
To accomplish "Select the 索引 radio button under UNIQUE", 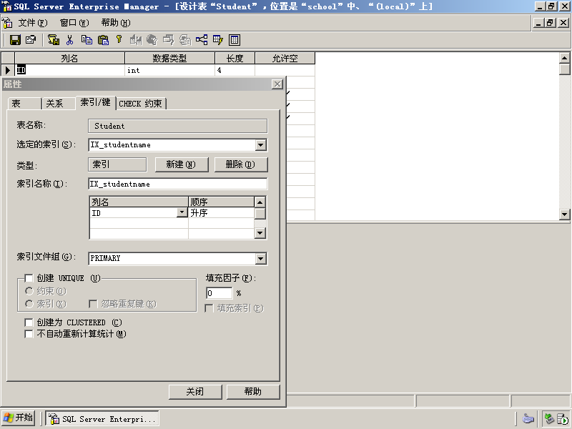I will 29,304.
